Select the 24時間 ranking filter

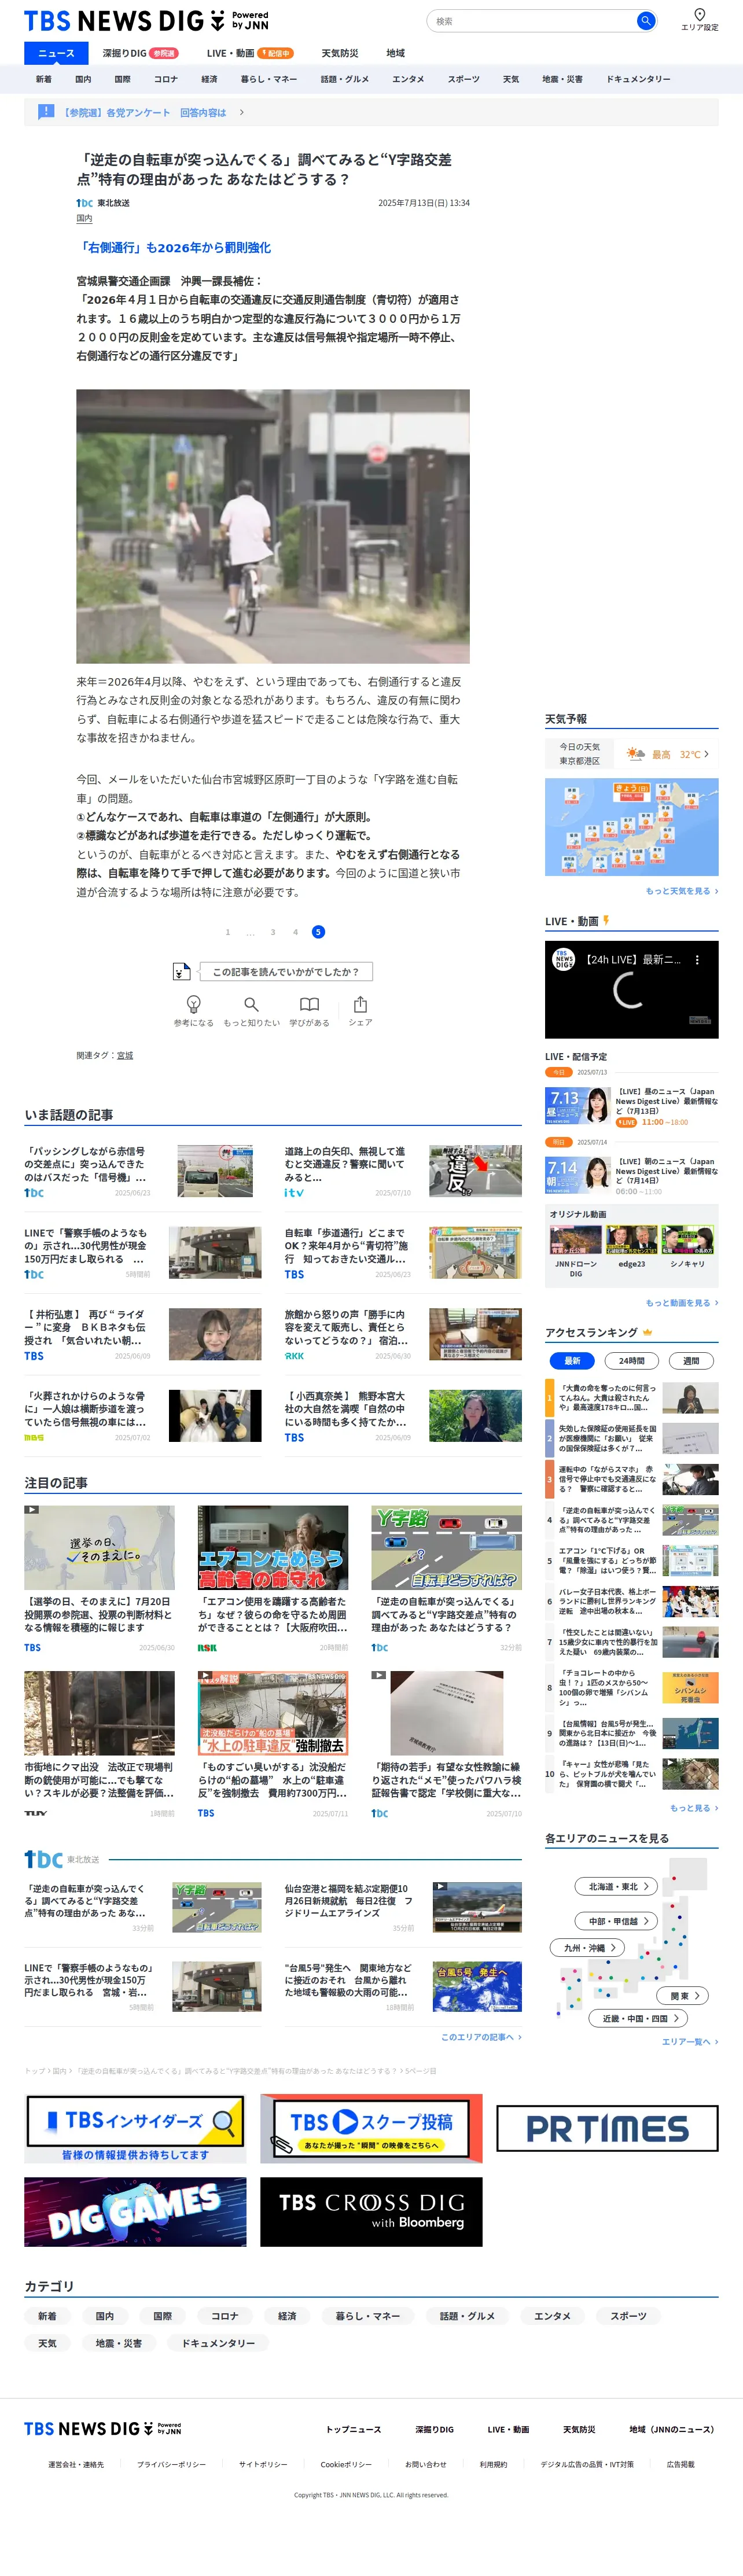tap(632, 1360)
